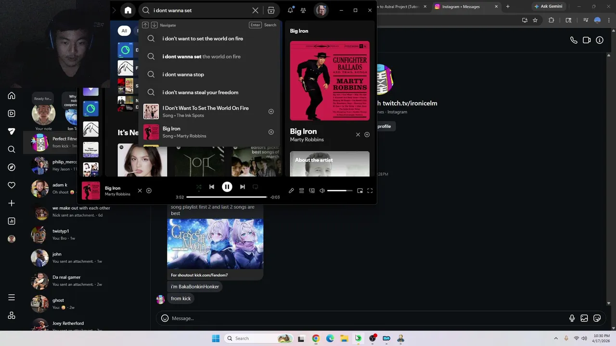Image resolution: width=616 pixels, height=346 pixels.
Task: Open About the artist card
Action: [x=330, y=164]
